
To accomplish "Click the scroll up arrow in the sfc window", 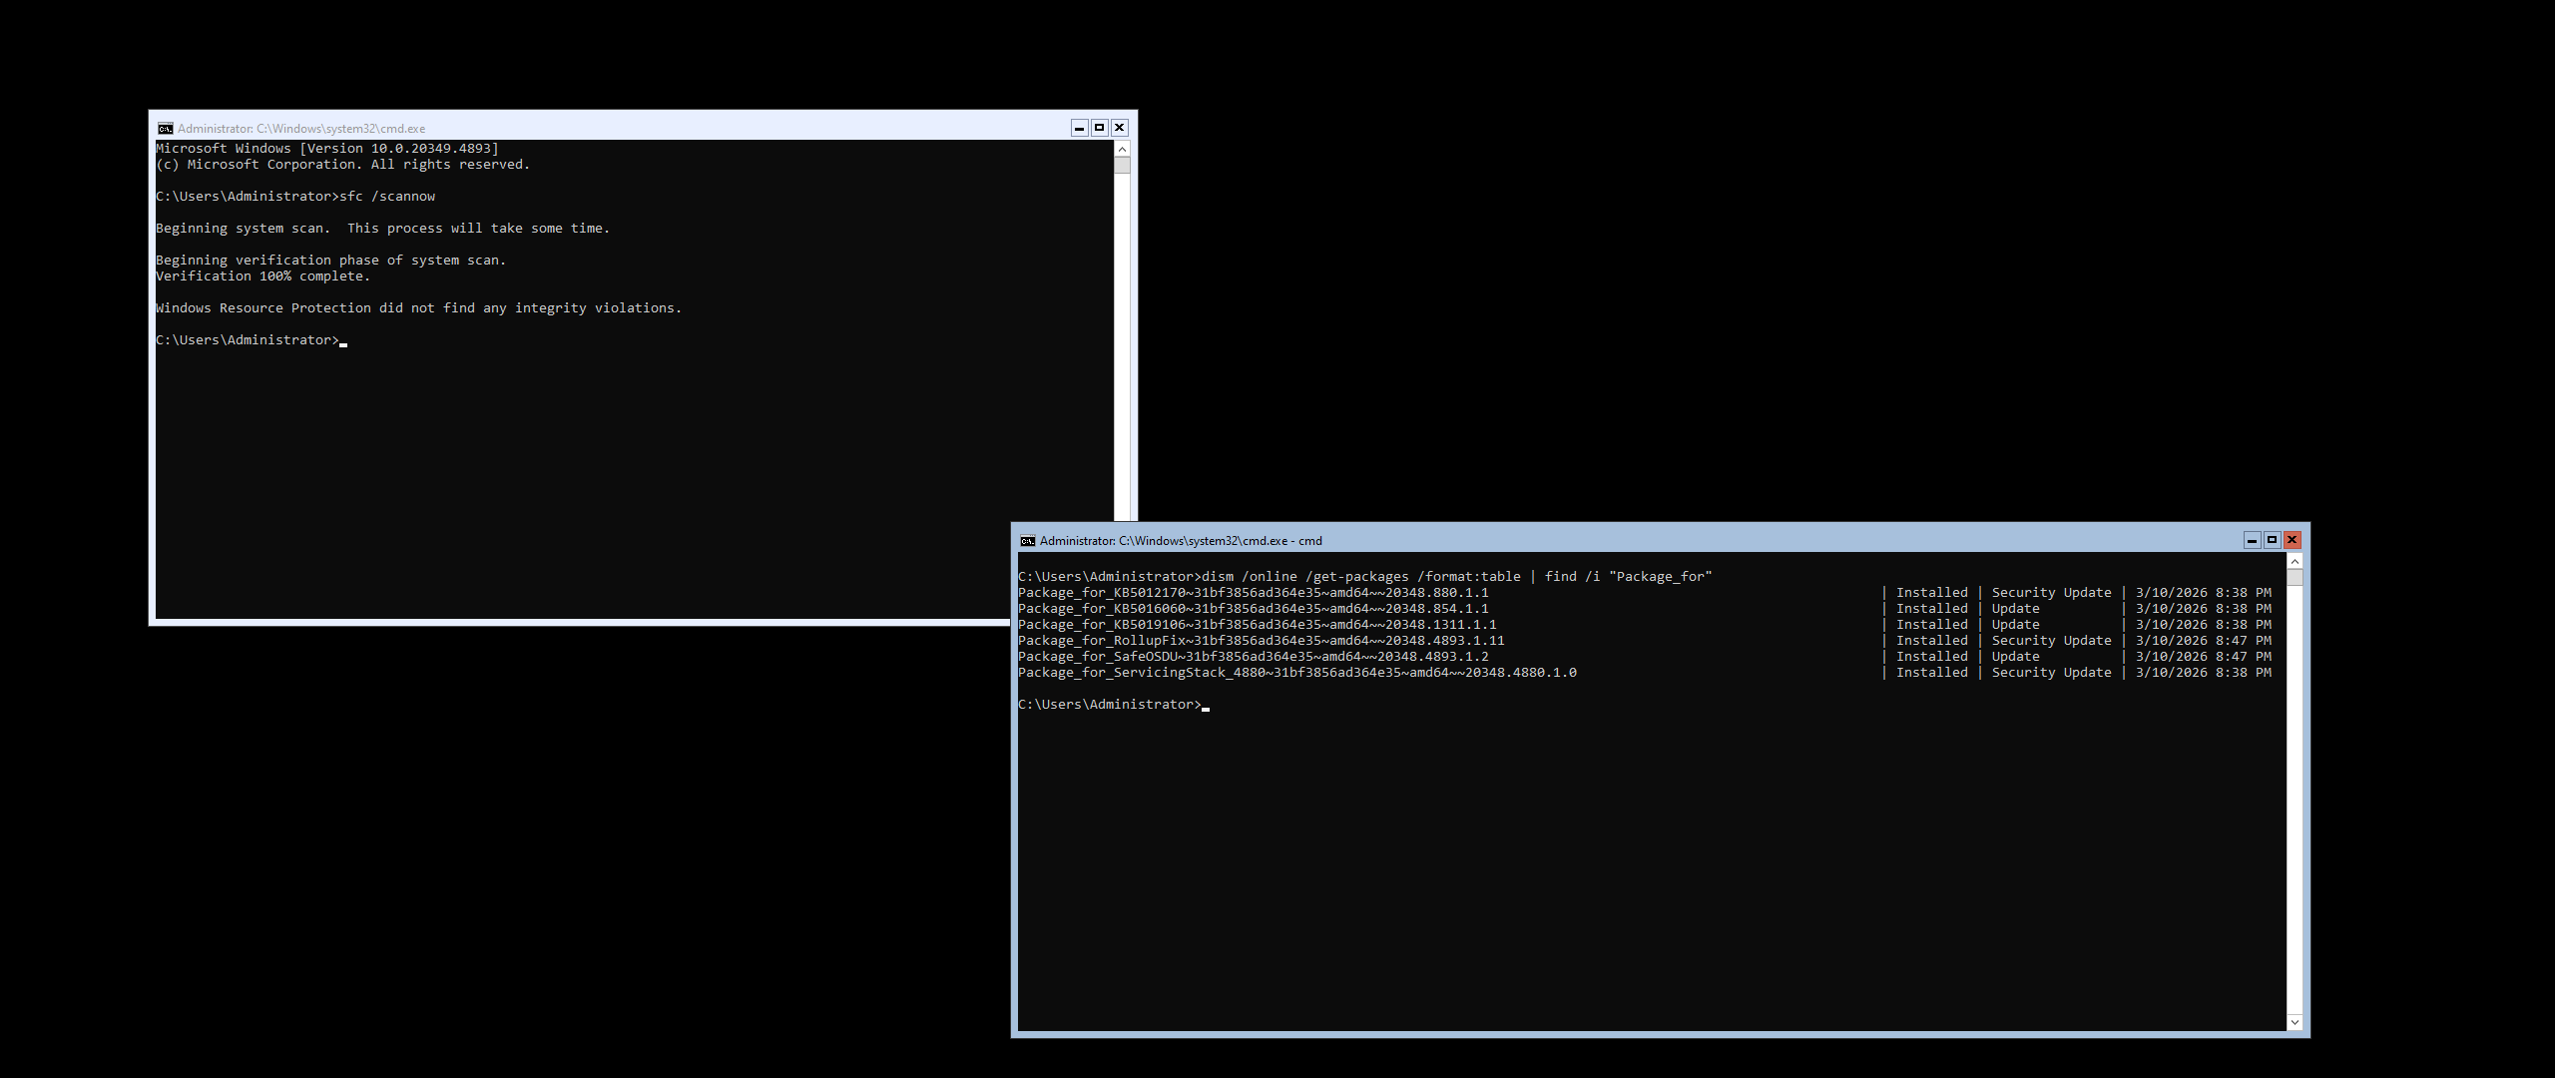I will coord(1122,149).
